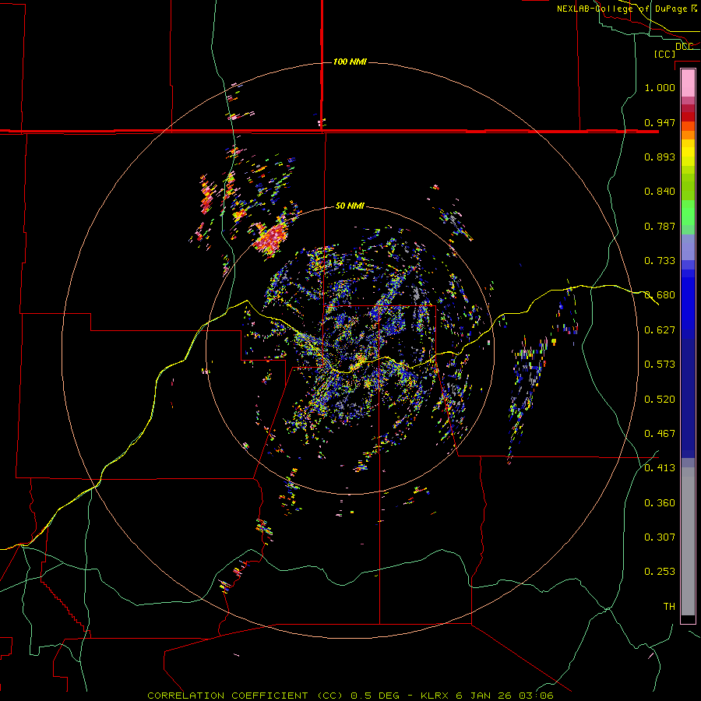Click the 0.627 legend value
Viewport: 701px width, 701px height.
point(660,330)
